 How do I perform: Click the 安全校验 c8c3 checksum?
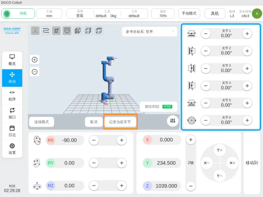245,14
